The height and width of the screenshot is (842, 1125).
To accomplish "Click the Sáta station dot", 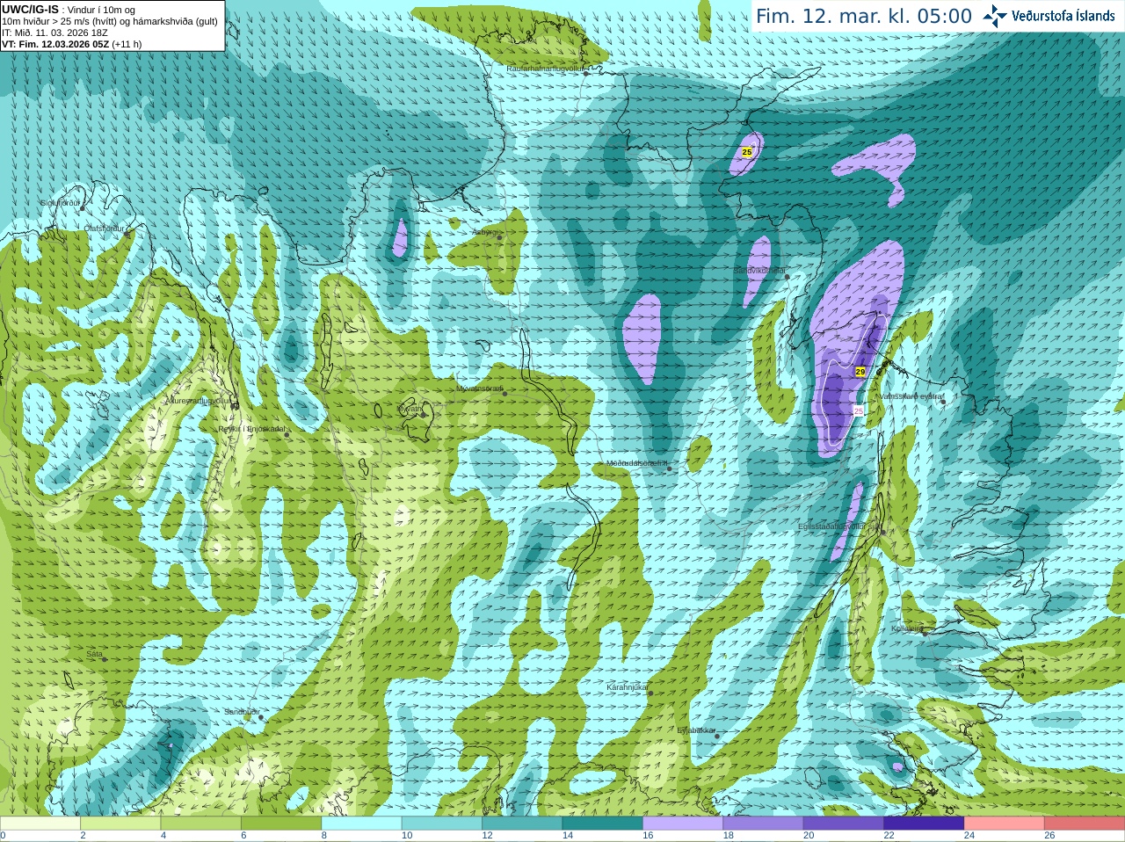I will (105, 659).
